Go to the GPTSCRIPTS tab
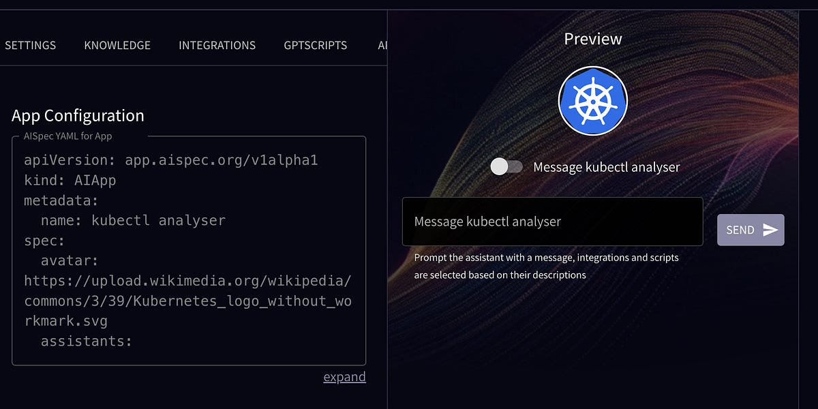Viewport: 818px width, 409px height. click(315, 45)
